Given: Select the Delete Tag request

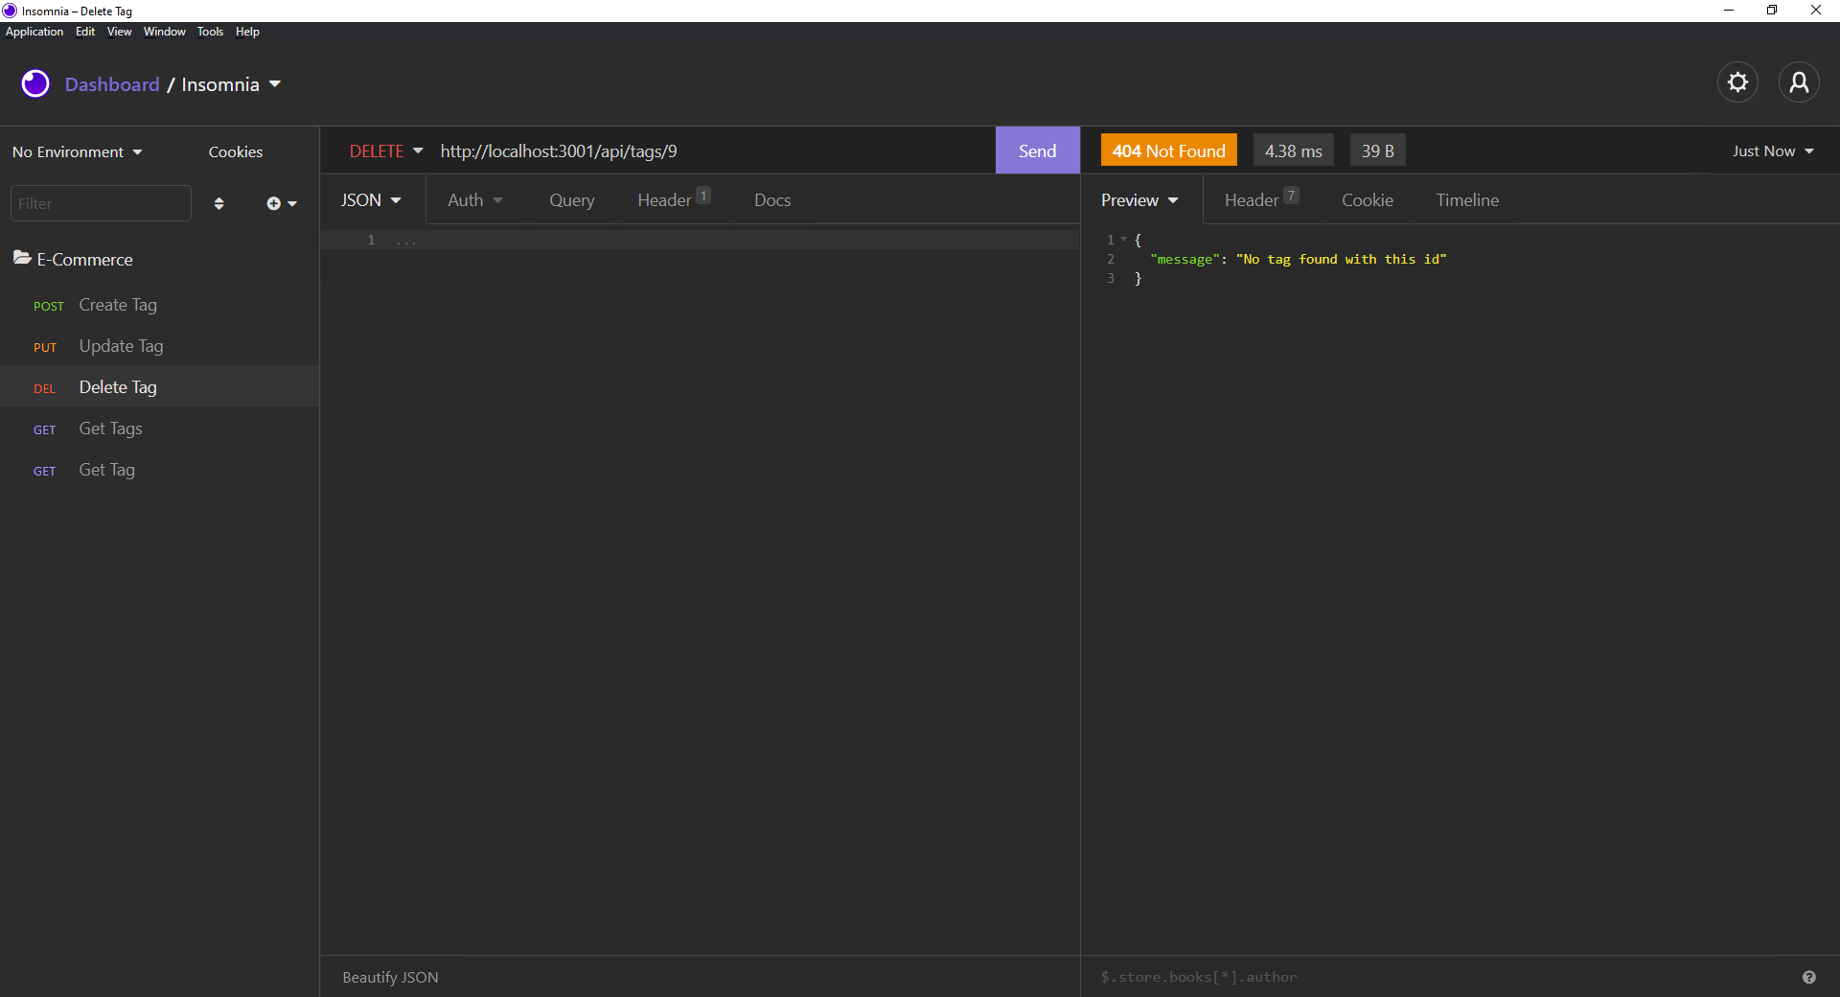Looking at the screenshot, I should (159, 387).
